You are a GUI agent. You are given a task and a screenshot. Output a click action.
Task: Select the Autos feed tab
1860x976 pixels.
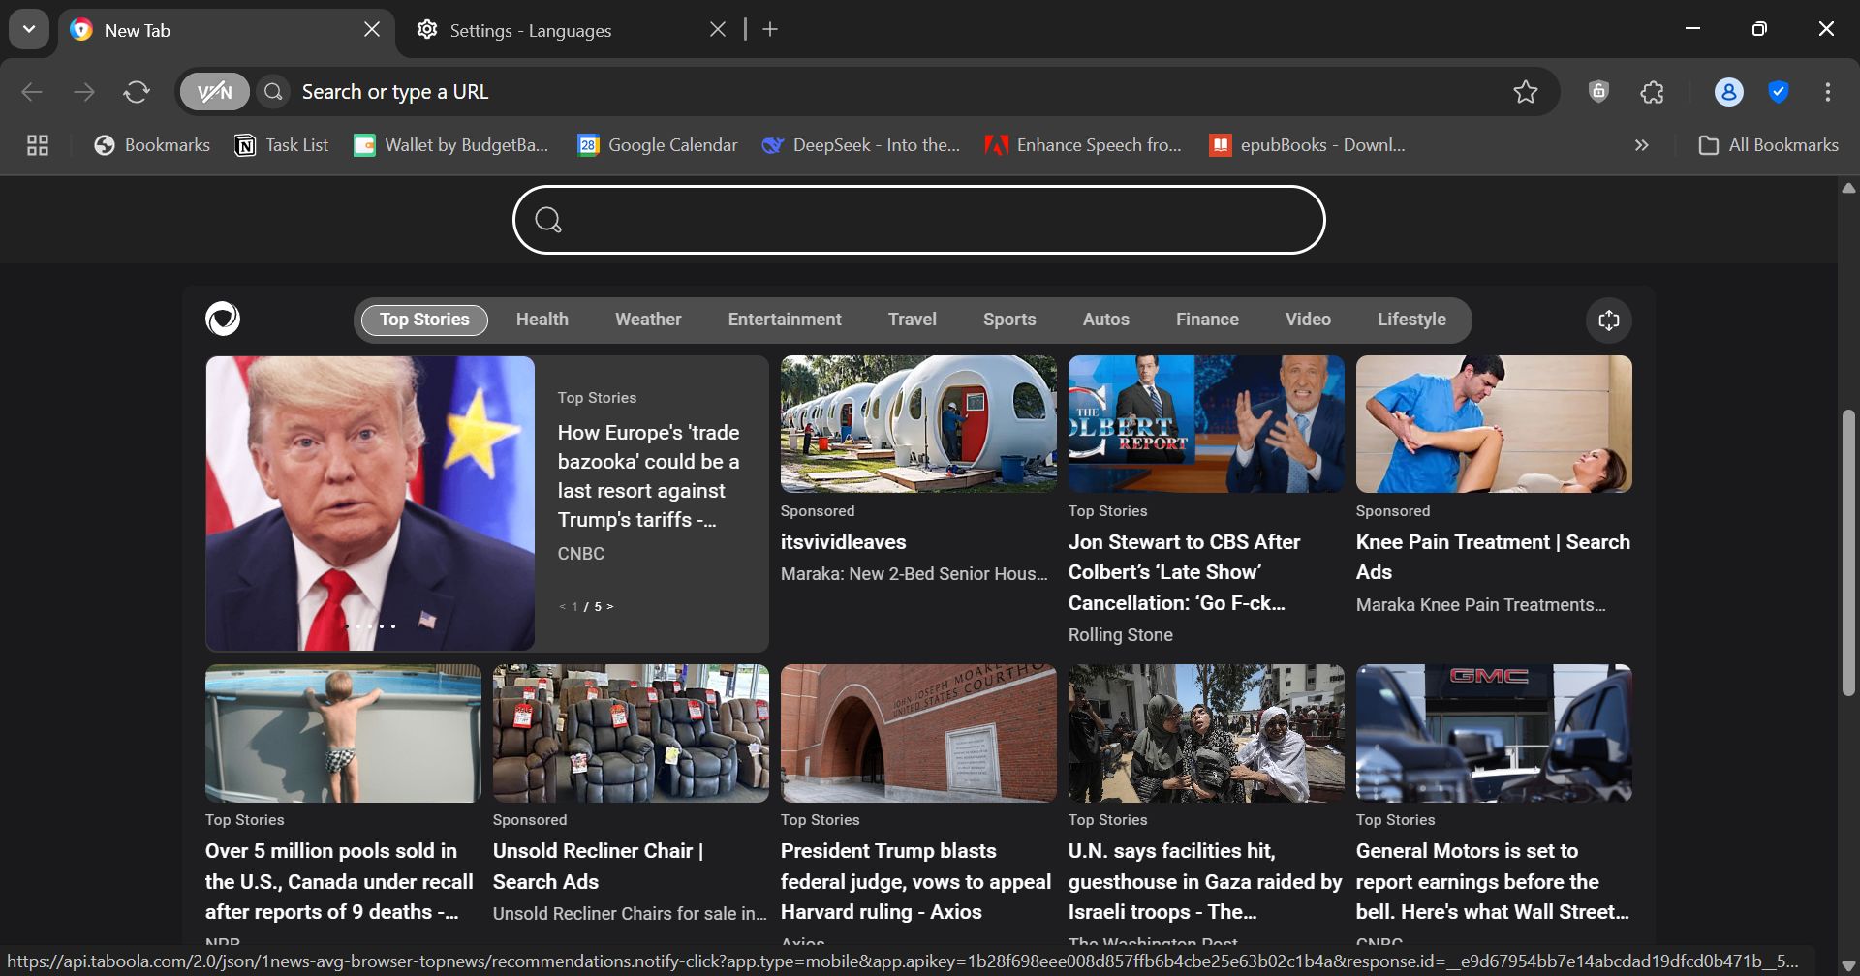pyautogui.click(x=1106, y=320)
